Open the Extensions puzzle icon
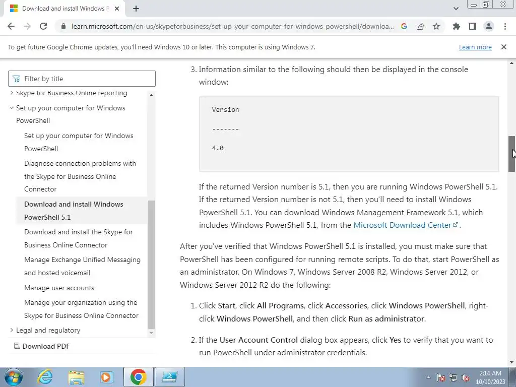516x387 pixels. point(457,26)
